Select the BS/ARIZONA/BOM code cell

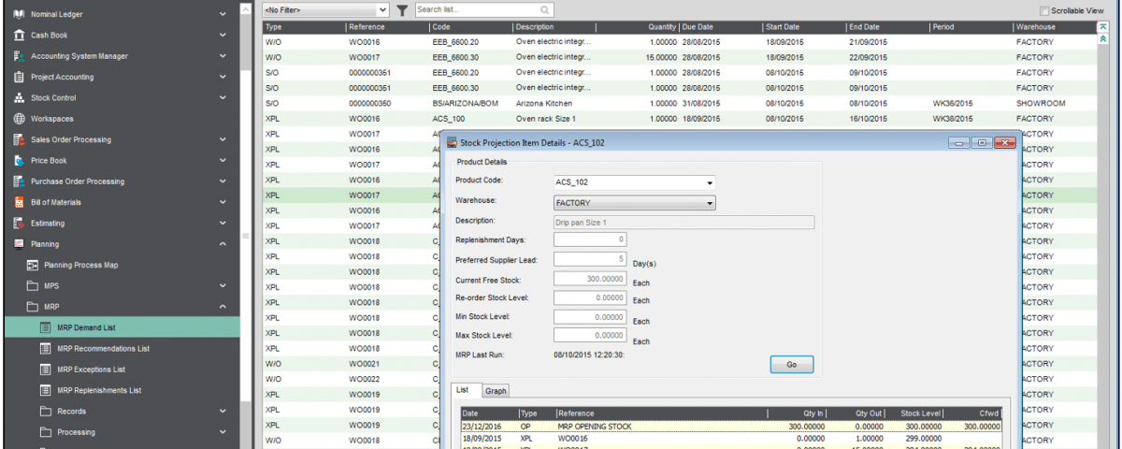click(471, 103)
